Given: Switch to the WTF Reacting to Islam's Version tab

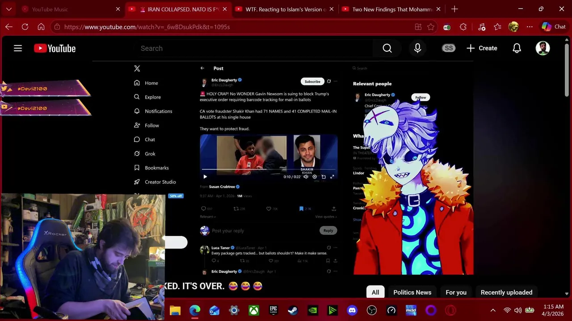Looking at the screenshot, I should 285,9.
